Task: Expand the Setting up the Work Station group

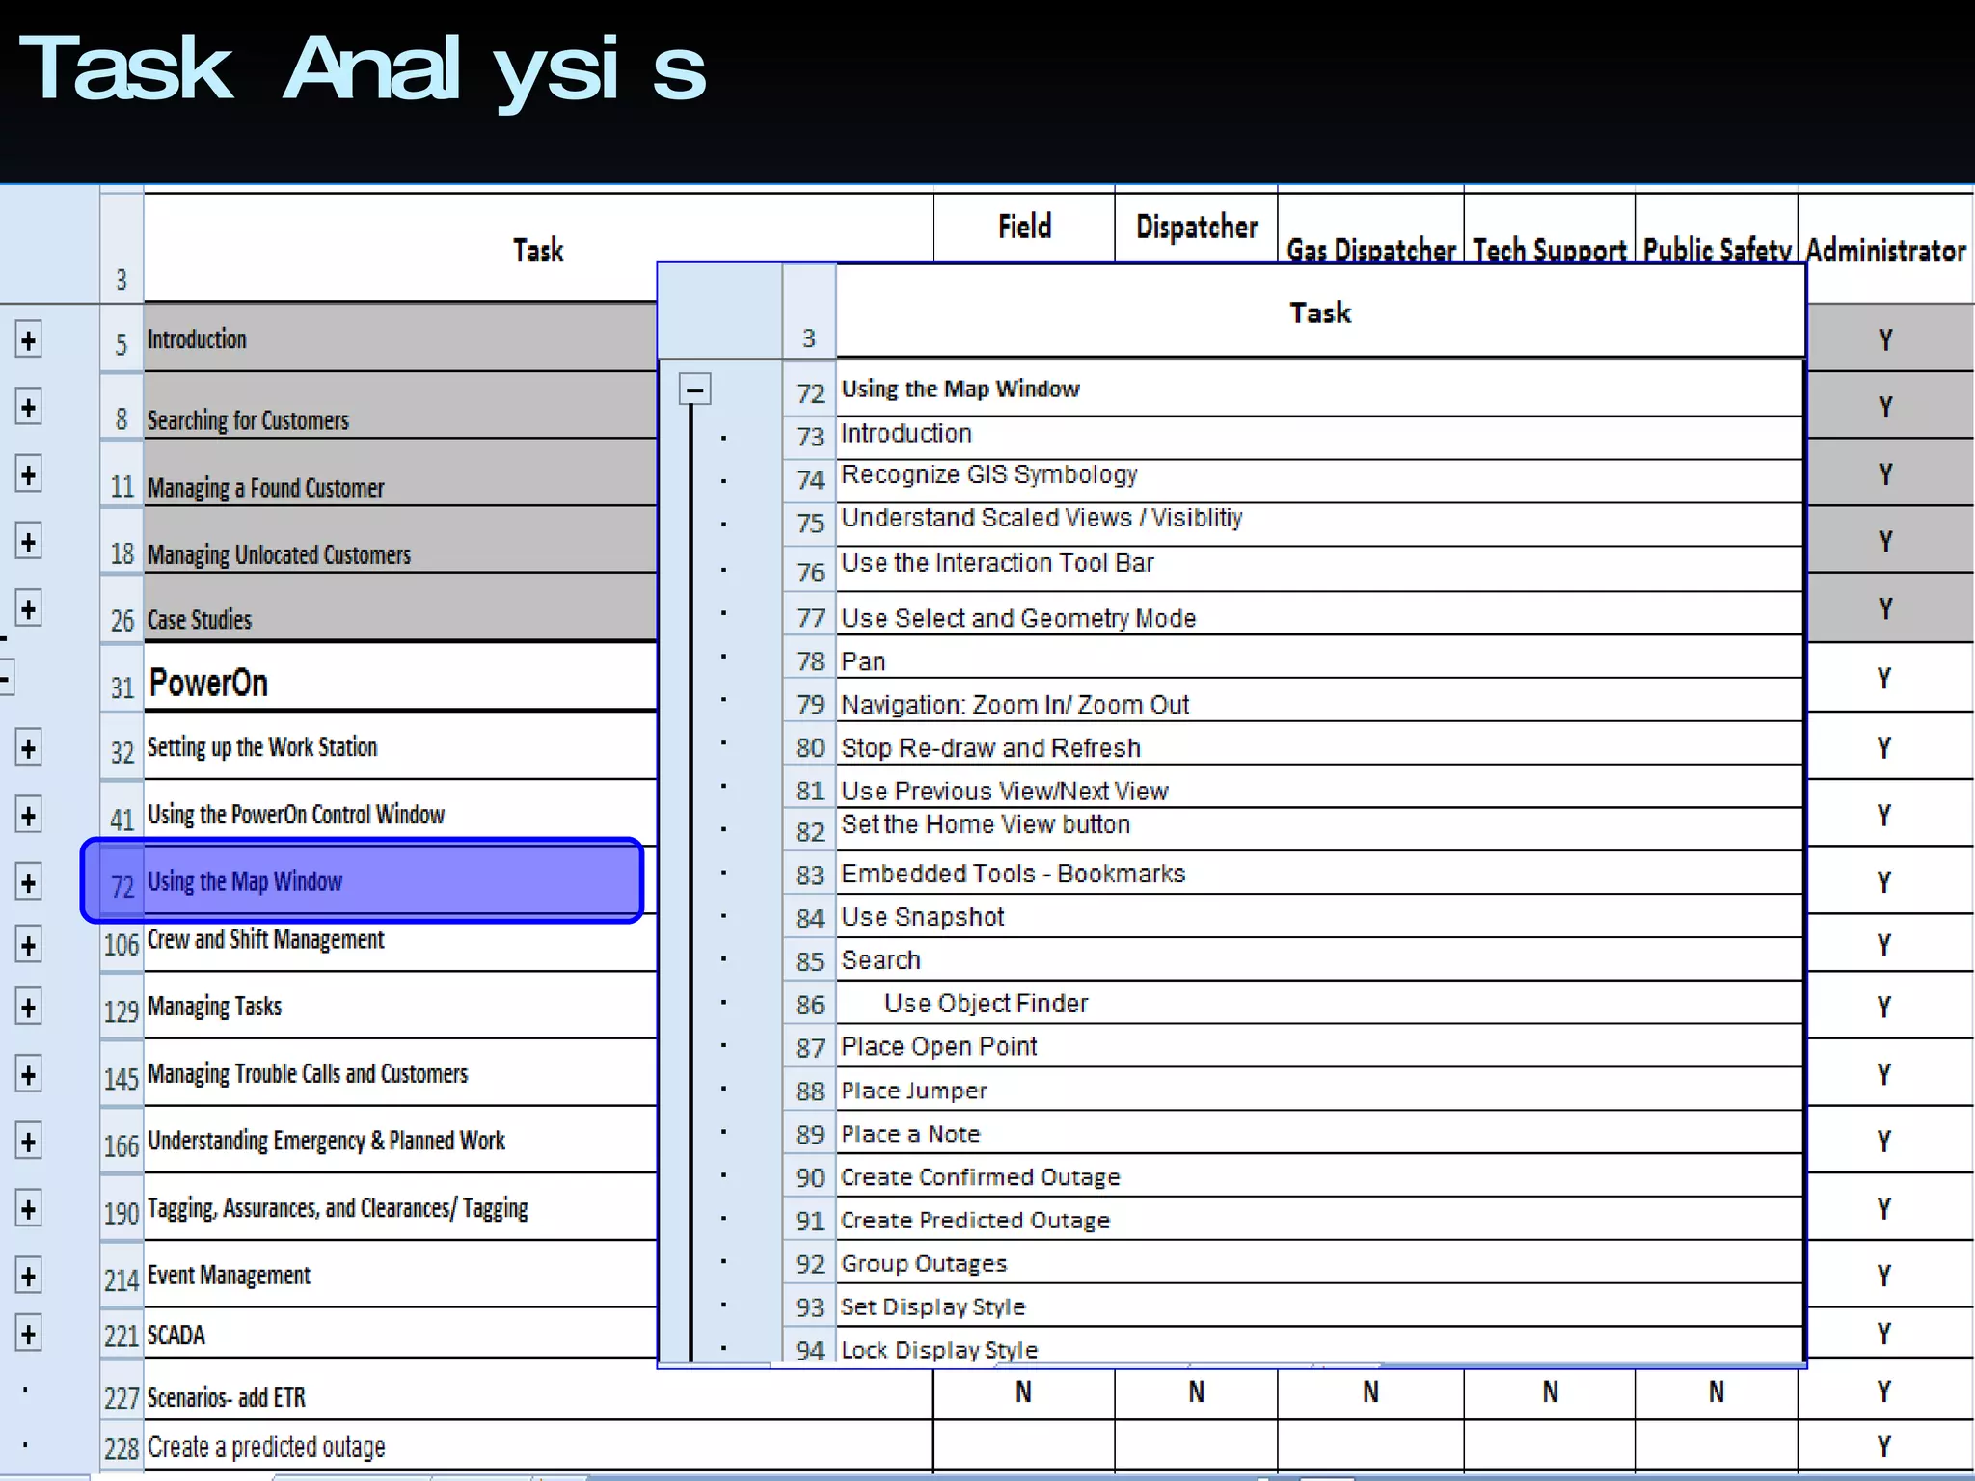Action: click(28, 748)
